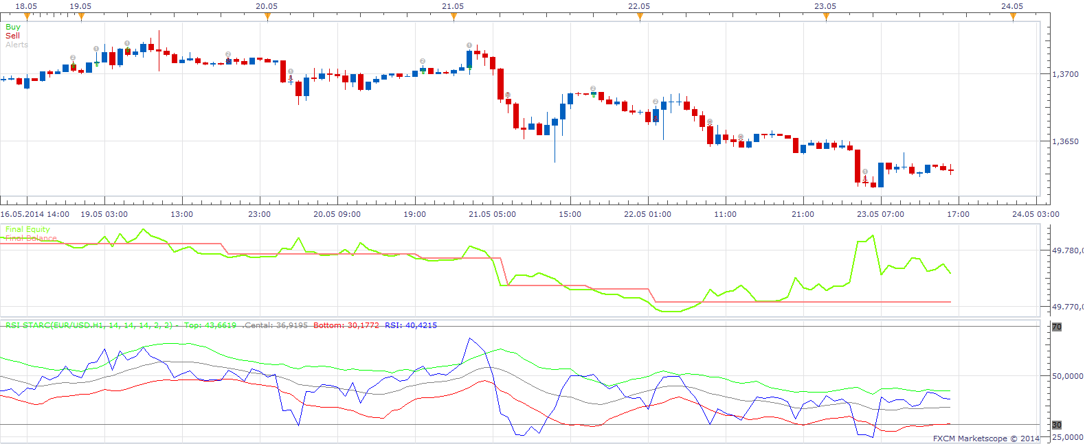Image resolution: width=1085 pixels, height=444 pixels.
Task: Click the 49.770 equity axis label
Action: pos(1068,307)
